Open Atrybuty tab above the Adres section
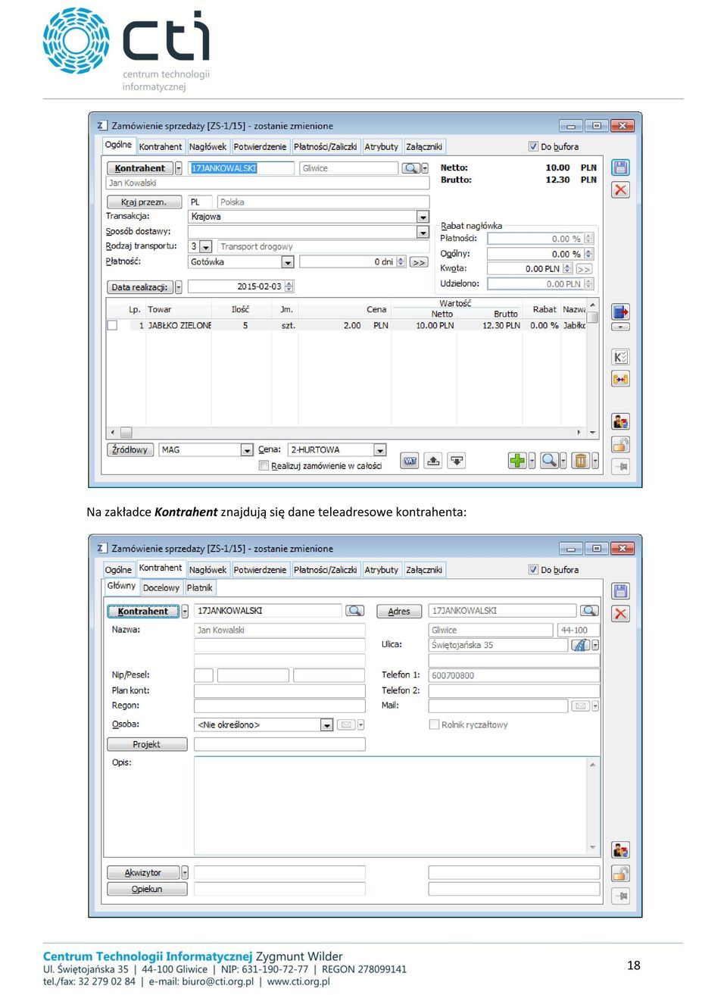Viewport: 727px width, 995px height. click(381, 570)
